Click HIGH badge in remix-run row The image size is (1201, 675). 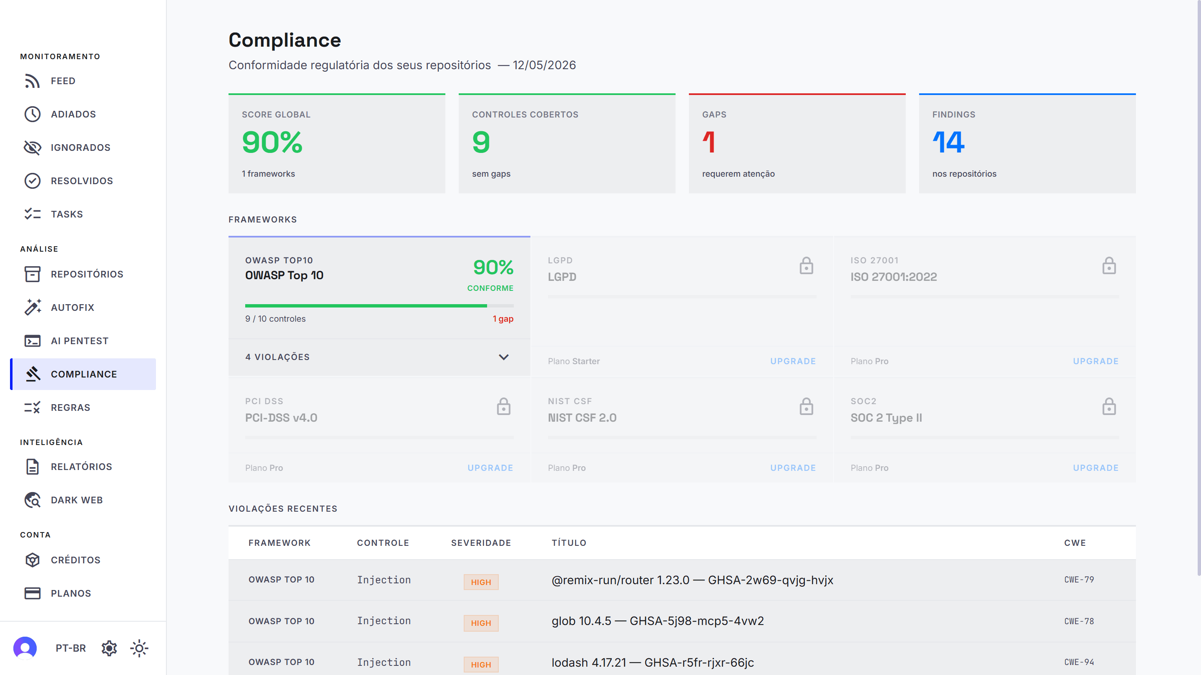tap(481, 582)
